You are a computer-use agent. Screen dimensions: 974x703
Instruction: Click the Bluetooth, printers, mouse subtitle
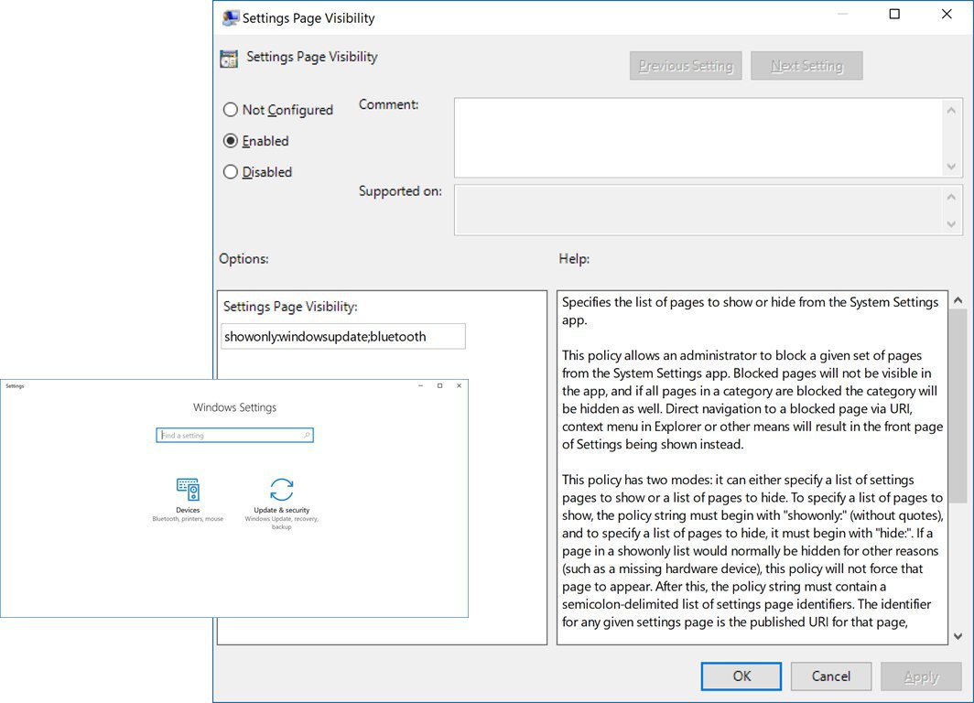coord(188,519)
